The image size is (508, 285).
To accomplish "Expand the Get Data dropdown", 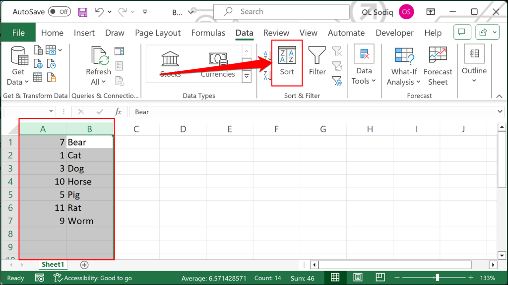I will 18,66.
